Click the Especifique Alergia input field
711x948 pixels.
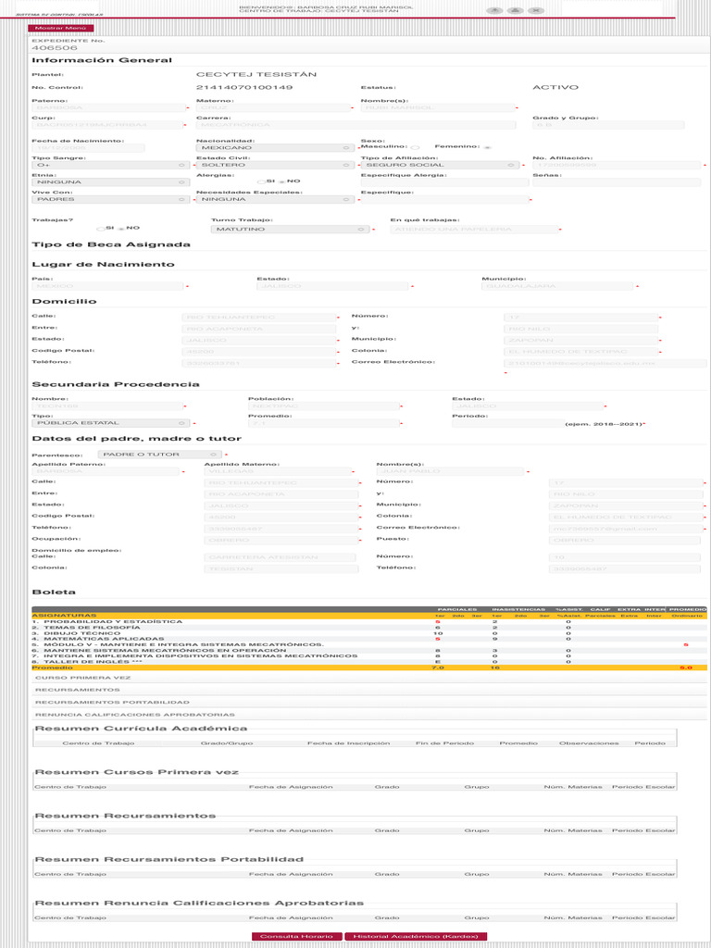click(444, 182)
